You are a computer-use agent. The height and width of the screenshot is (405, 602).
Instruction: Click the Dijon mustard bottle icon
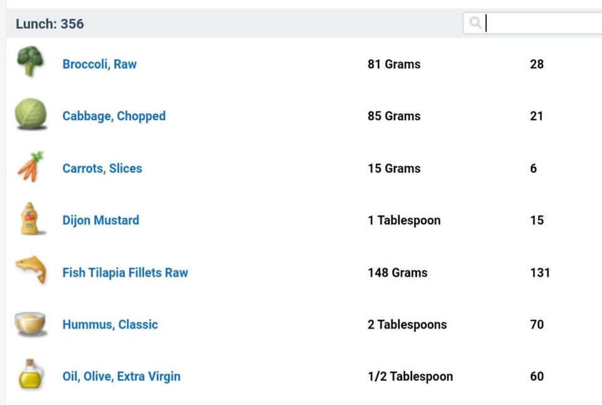point(29,219)
